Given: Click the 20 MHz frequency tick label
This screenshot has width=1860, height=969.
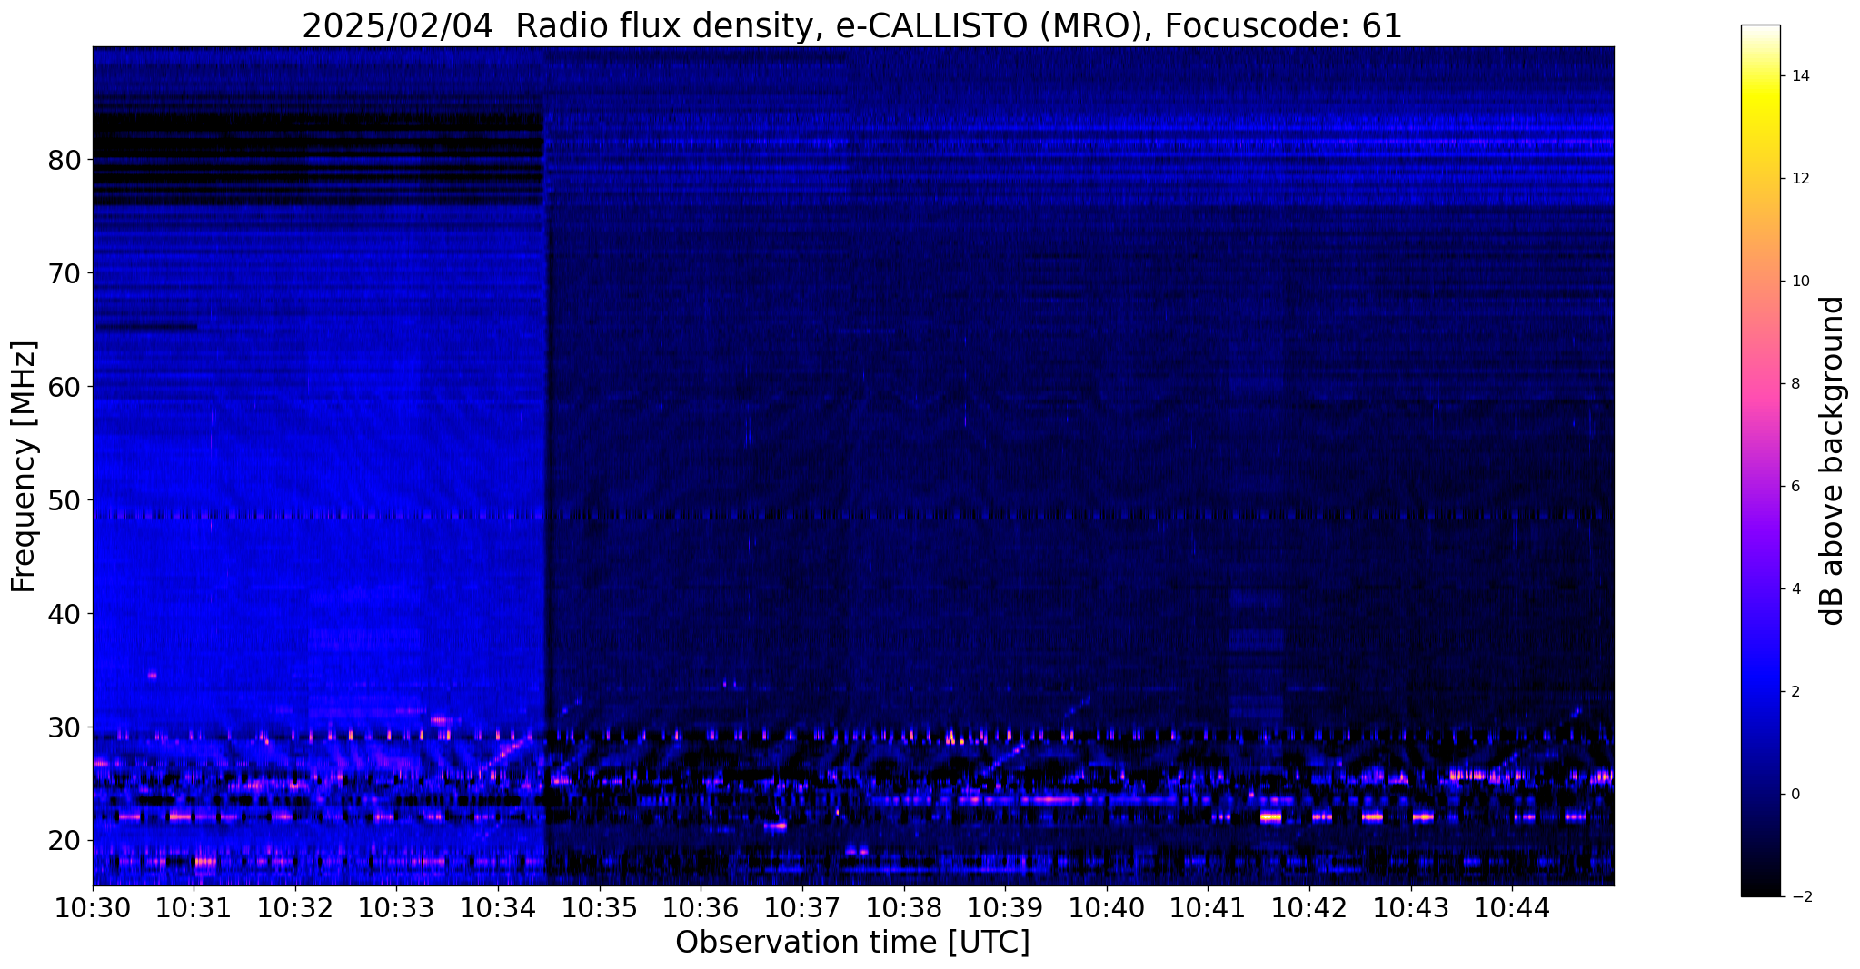Looking at the screenshot, I should [64, 841].
